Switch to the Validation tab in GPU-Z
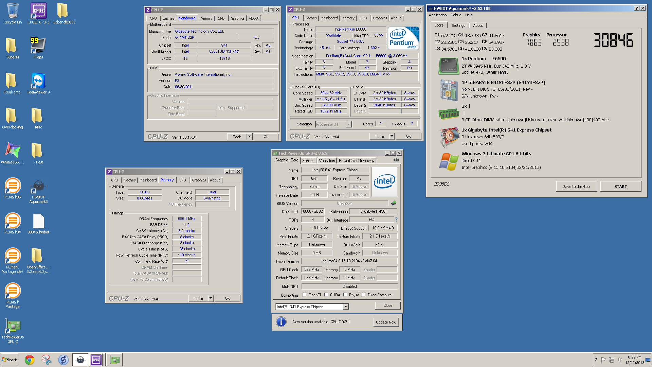652x367 pixels. [x=327, y=161]
